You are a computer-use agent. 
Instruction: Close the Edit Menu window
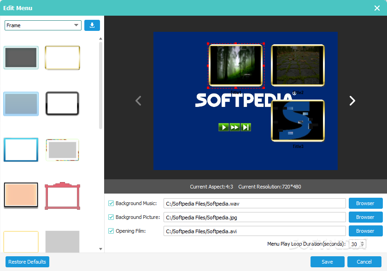click(x=377, y=8)
